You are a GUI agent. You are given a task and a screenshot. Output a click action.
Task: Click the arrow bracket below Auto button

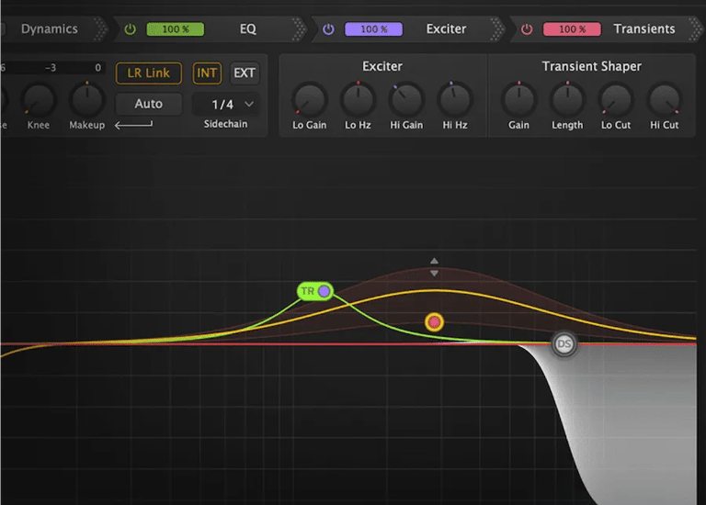133,125
